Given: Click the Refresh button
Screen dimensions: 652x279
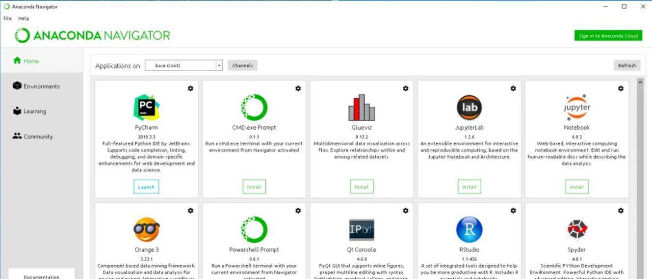Looking at the screenshot, I should 627,65.
